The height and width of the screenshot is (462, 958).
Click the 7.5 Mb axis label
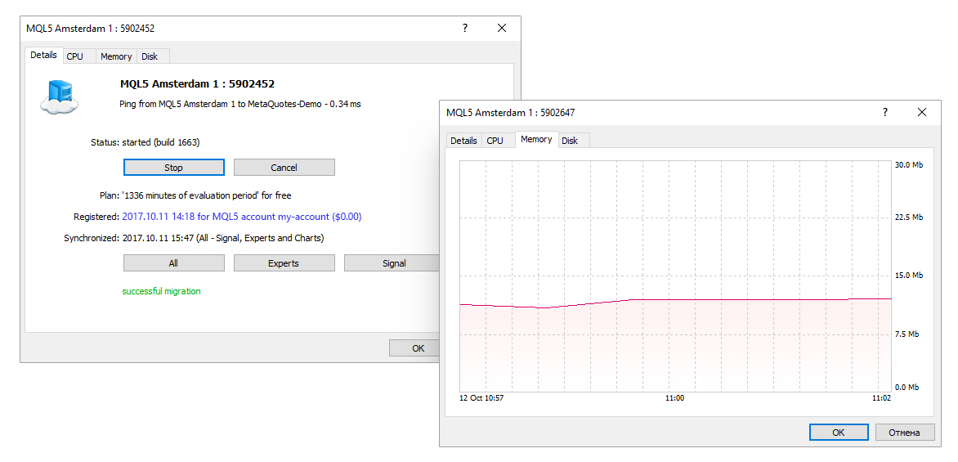pyautogui.click(x=909, y=334)
